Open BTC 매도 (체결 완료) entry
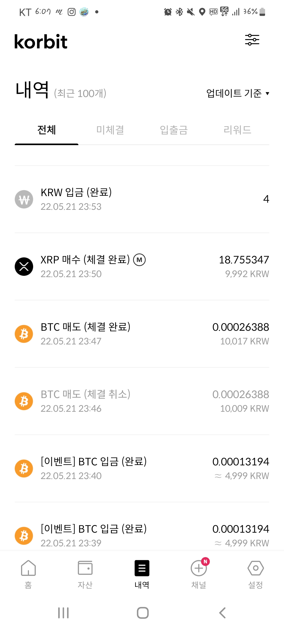 click(142, 334)
